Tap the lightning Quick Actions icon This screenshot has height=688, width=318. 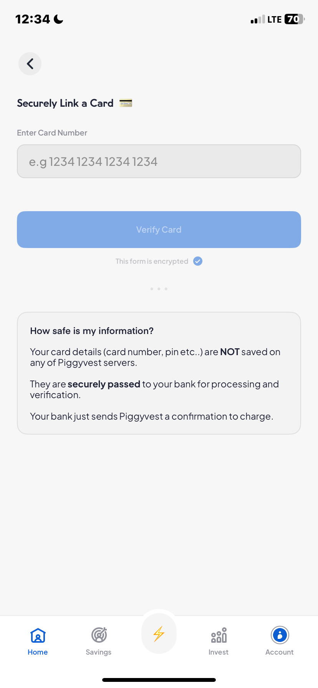pyautogui.click(x=159, y=633)
